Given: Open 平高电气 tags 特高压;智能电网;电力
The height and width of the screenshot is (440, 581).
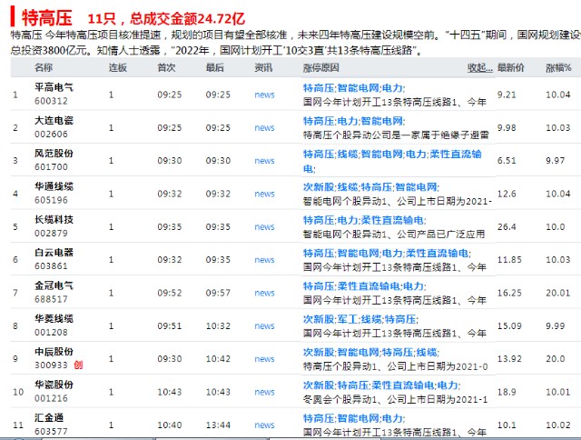Looking at the screenshot, I should click(x=354, y=88).
